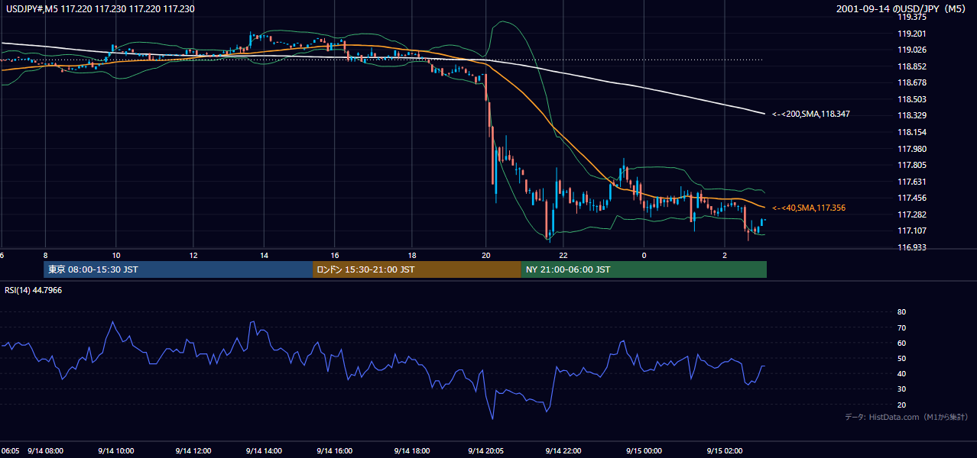Screen dimensions: 977x458
Task: Click price axis value 116.933
Action: point(913,247)
